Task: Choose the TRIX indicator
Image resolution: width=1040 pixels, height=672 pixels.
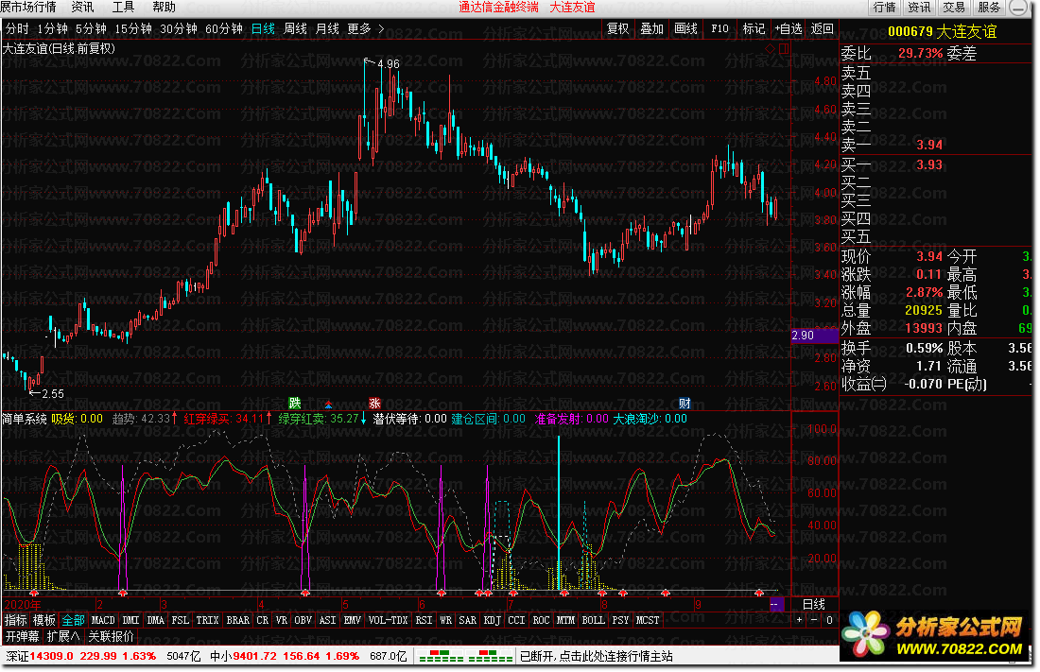Action: point(208,620)
